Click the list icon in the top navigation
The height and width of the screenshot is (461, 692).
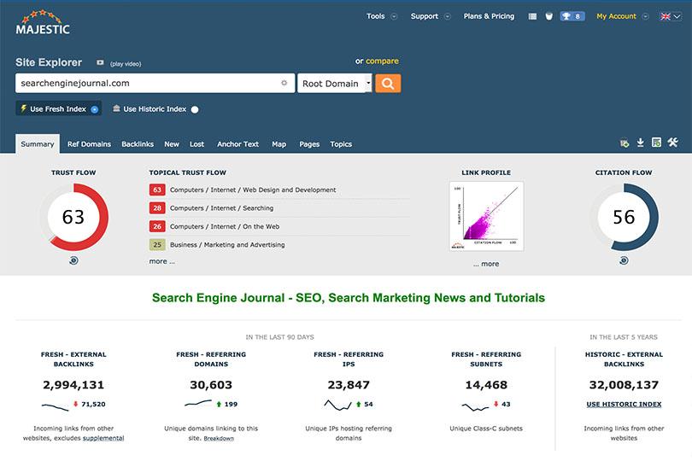532,16
